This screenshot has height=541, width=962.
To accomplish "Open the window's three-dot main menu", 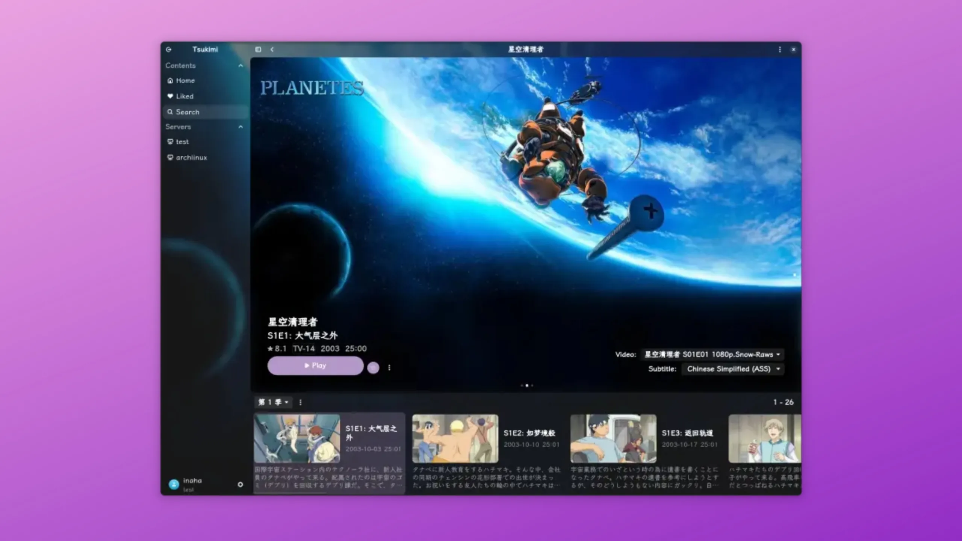I will pyautogui.click(x=780, y=49).
